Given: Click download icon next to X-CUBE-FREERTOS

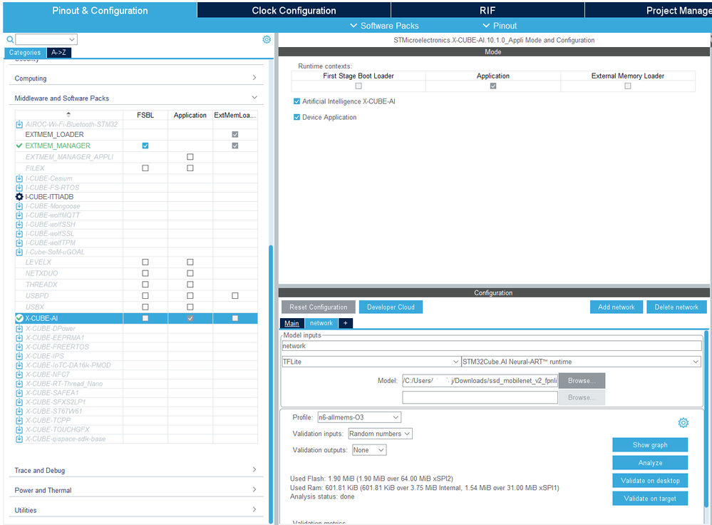Looking at the screenshot, I should tap(19, 347).
